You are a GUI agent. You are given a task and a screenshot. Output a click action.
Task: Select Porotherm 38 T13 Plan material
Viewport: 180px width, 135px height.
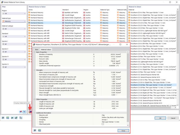153,59
